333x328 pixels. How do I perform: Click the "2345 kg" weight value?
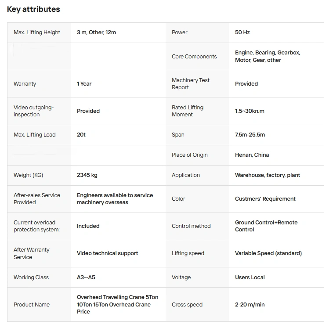click(87, 175)
